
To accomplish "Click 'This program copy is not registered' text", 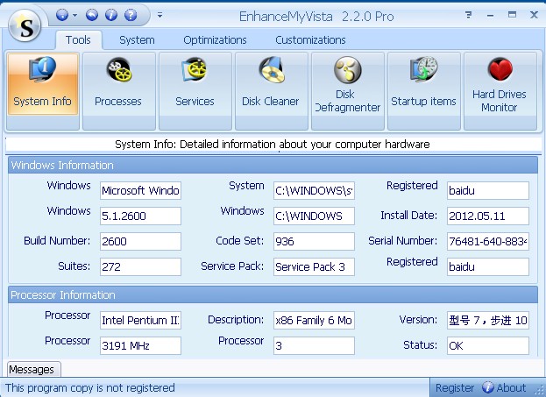I will [90, 388].
